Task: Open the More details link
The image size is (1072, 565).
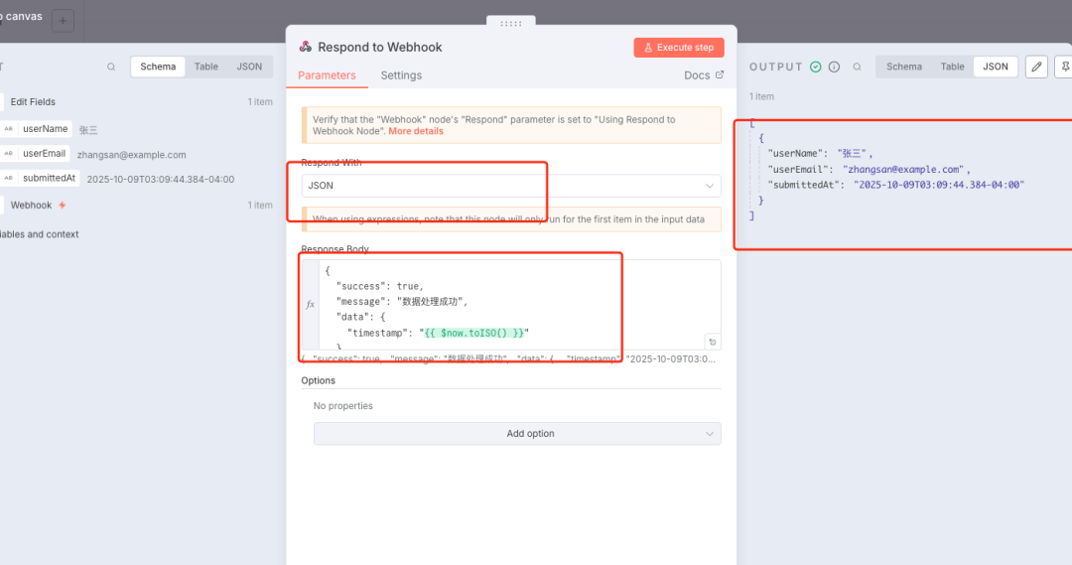Action: [x=416, y=131]
